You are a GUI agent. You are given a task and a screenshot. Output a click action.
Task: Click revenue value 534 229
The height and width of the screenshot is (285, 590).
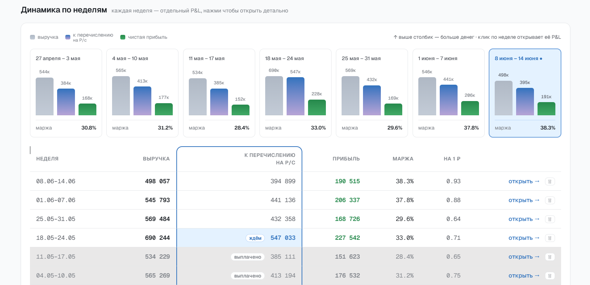(157, 257)
